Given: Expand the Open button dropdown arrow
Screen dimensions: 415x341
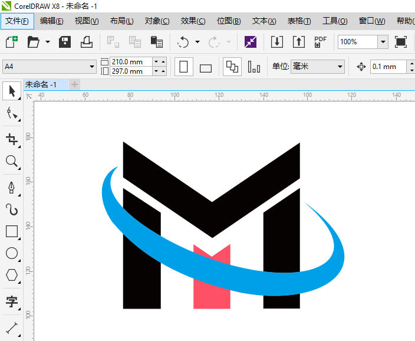Looking at the screenshot, I should tap(48, 42).
